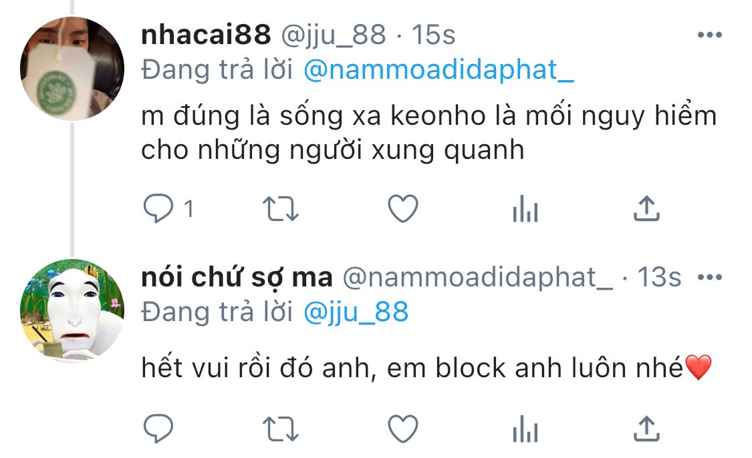Open more options for nói chứ sợ ma's tweet
Screen dimensions: 752x458
click(x=710, y=277)
